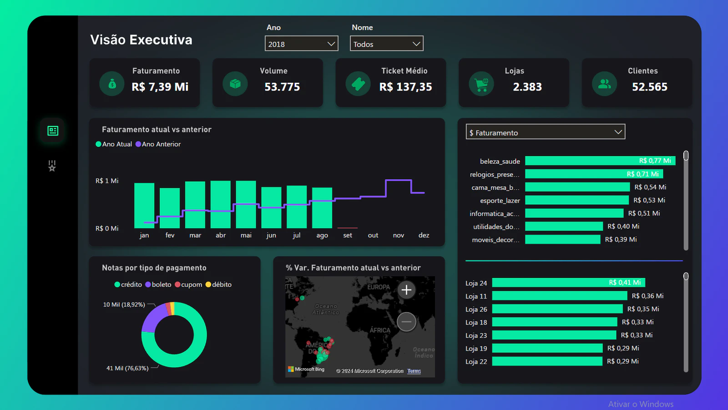This screenshot has width=728, height=410.
Task: Select the Loja 26 bar
Action: coord(557,309)
